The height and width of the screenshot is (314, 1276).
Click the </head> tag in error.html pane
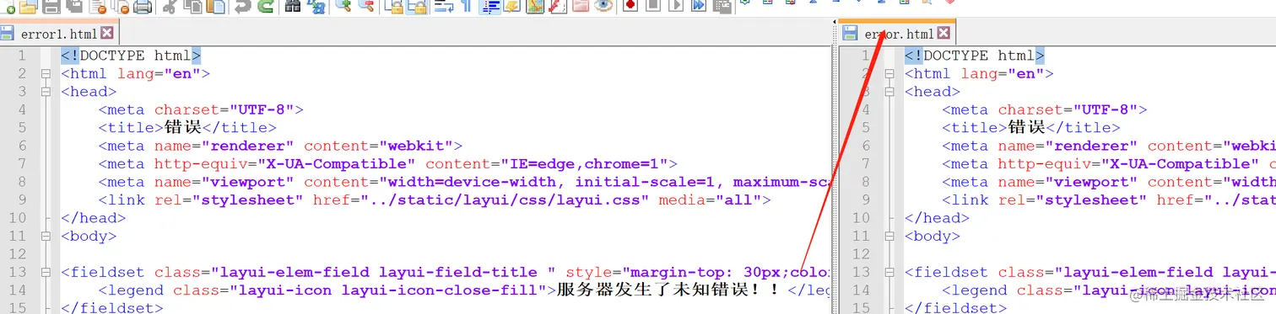pyautogui.click(x=937, y=218)
